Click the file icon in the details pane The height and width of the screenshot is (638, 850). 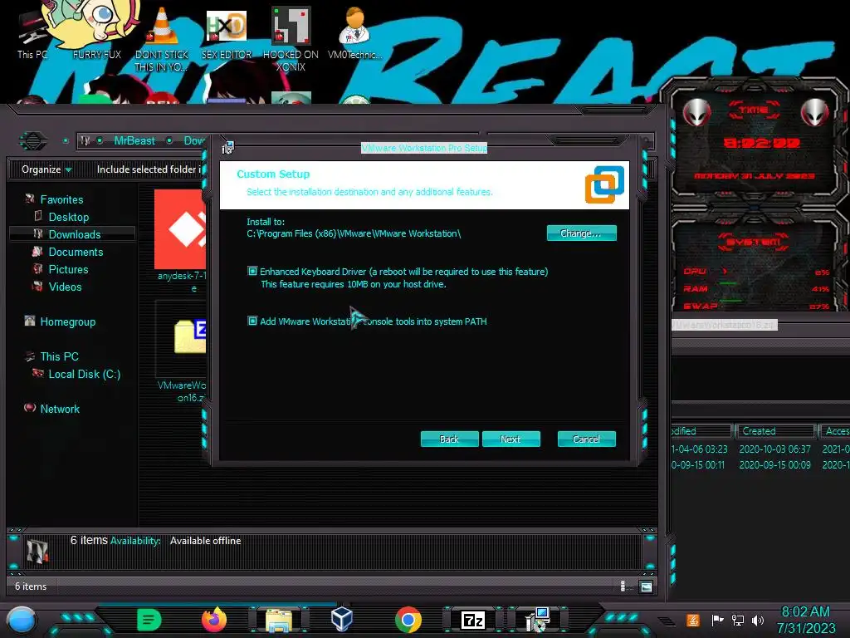37,552
